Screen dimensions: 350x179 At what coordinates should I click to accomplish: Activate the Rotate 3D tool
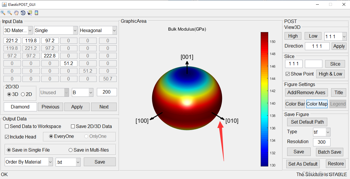tap(23, 13)
